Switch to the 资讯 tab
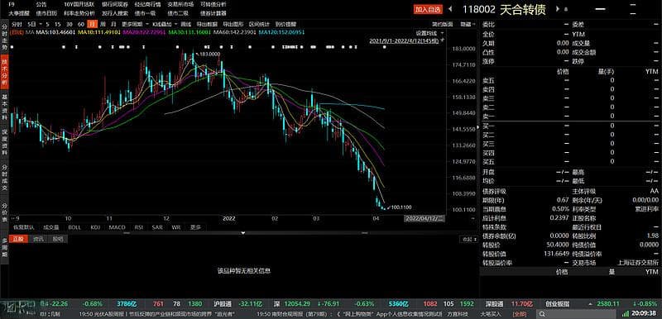Screen dimensions: 662x319 click(38, 239)
